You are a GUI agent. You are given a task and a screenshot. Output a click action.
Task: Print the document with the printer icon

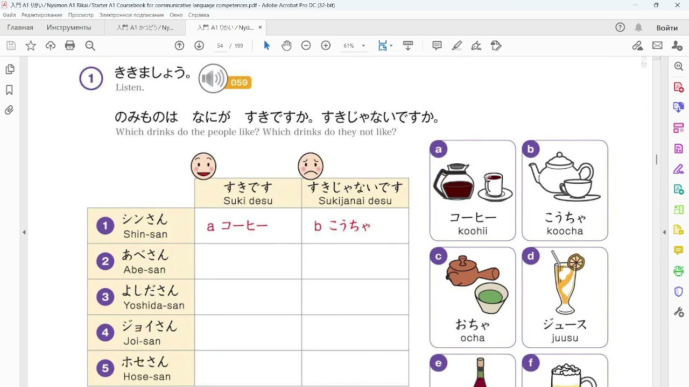pos(70,46)
